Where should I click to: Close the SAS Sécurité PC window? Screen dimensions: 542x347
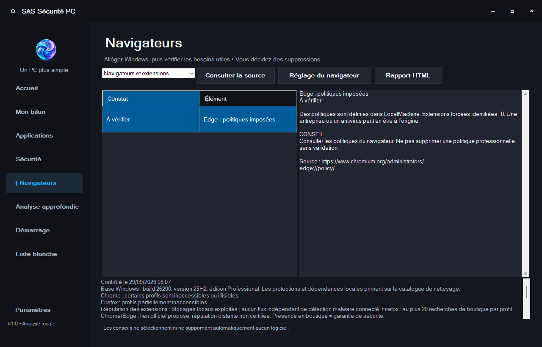(531, 11)
